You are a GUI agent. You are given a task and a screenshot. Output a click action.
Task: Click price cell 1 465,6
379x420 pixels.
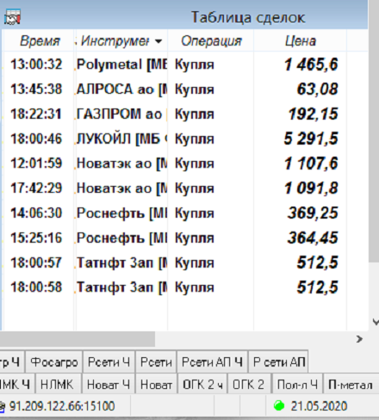[311, 65]
